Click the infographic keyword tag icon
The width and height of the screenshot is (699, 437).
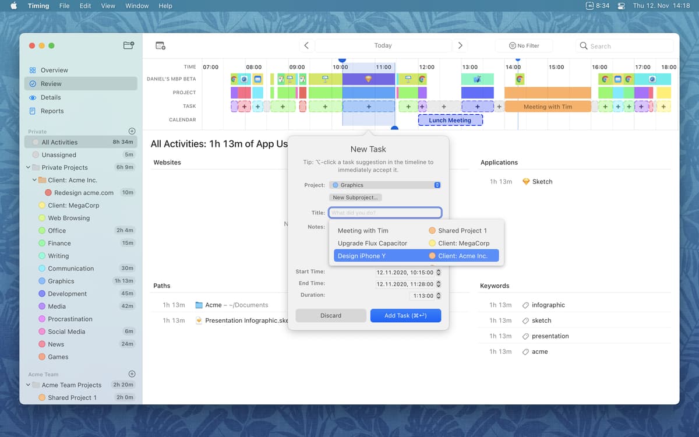click(525, 305)
